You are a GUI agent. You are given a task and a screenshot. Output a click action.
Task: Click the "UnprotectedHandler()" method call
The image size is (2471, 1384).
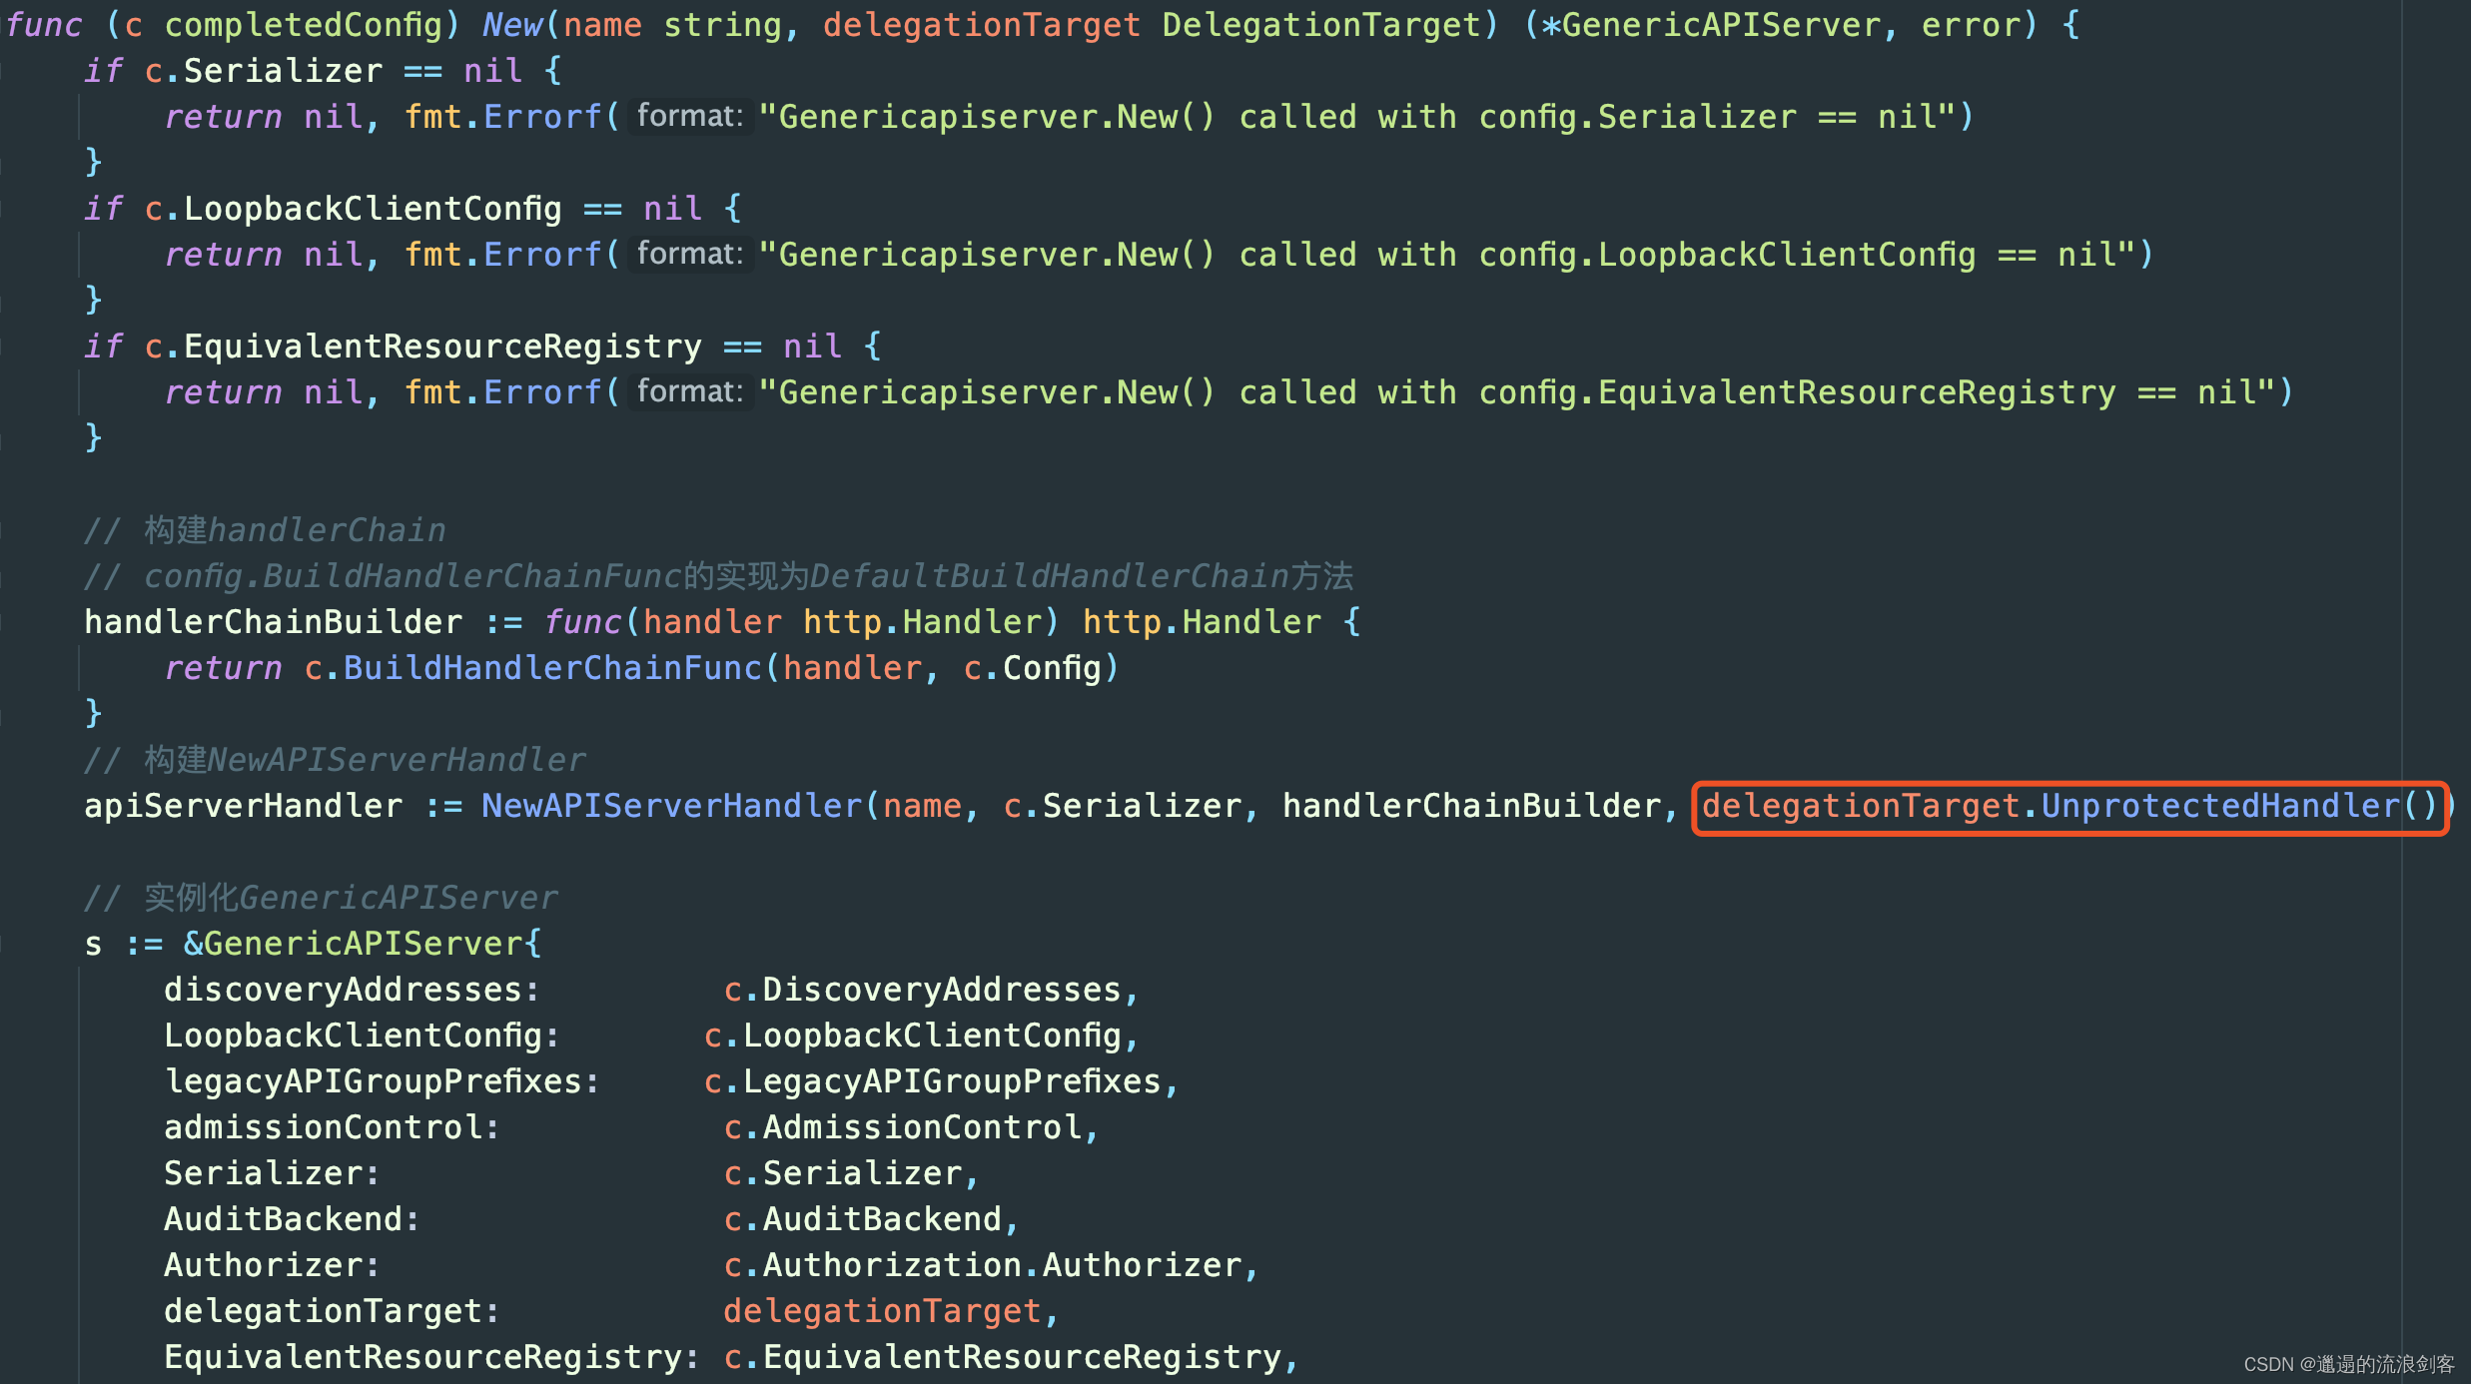2240,805
